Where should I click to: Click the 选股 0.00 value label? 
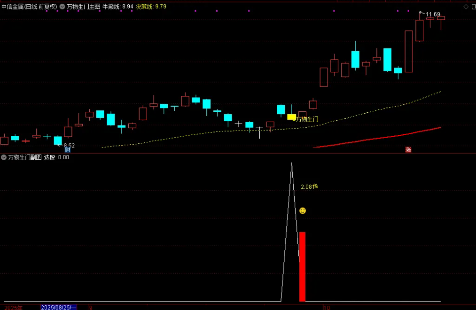click(x=56, y=157)
